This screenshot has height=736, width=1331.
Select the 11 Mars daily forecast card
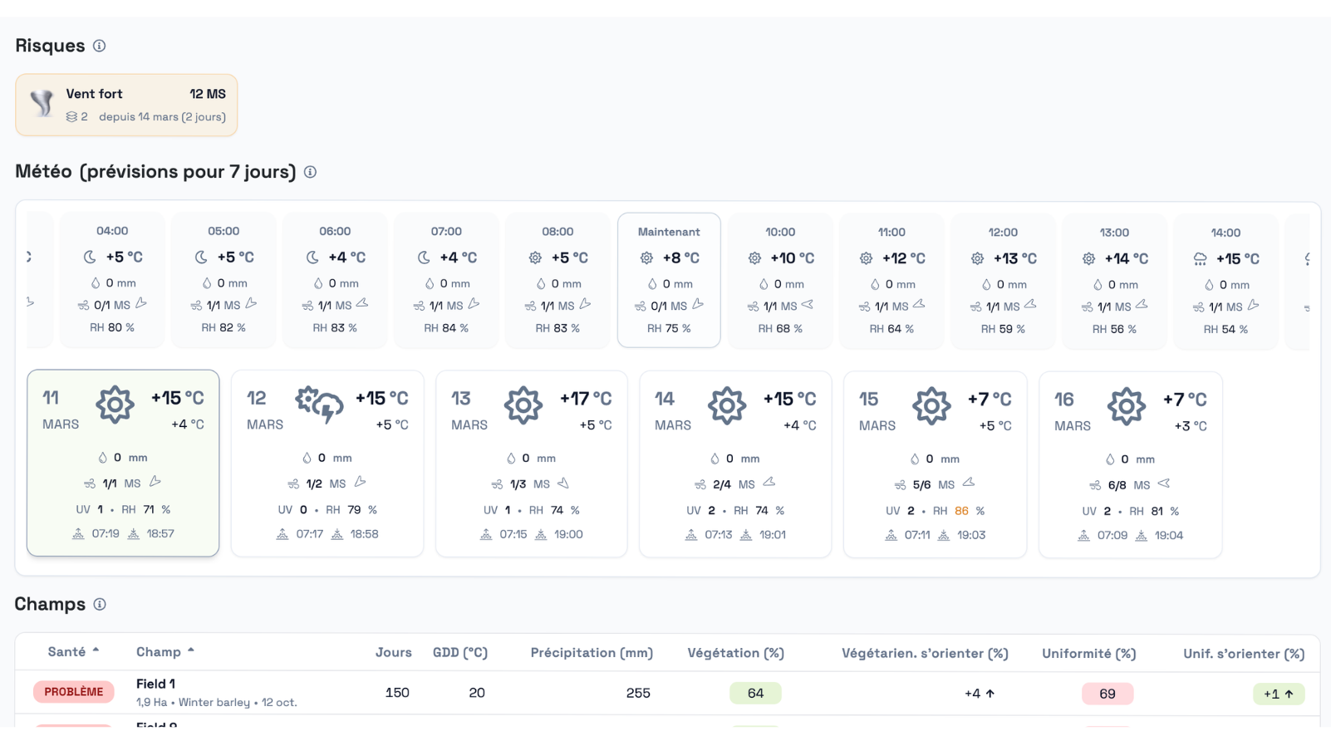tap(123, 463)
